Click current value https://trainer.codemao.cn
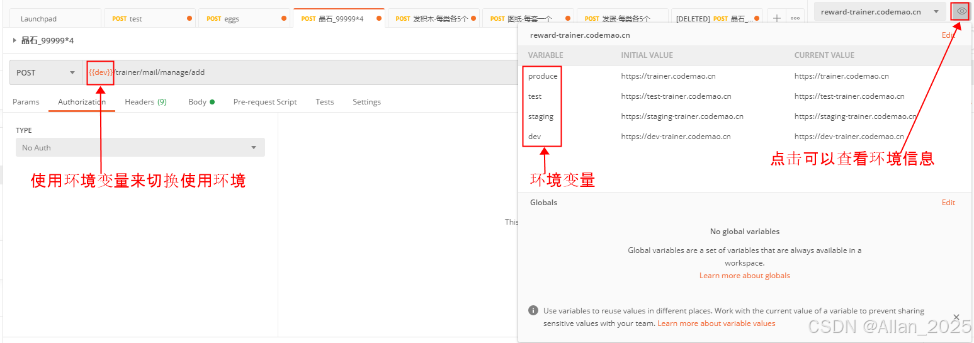 pyautogui.click(x=842, y=76)
